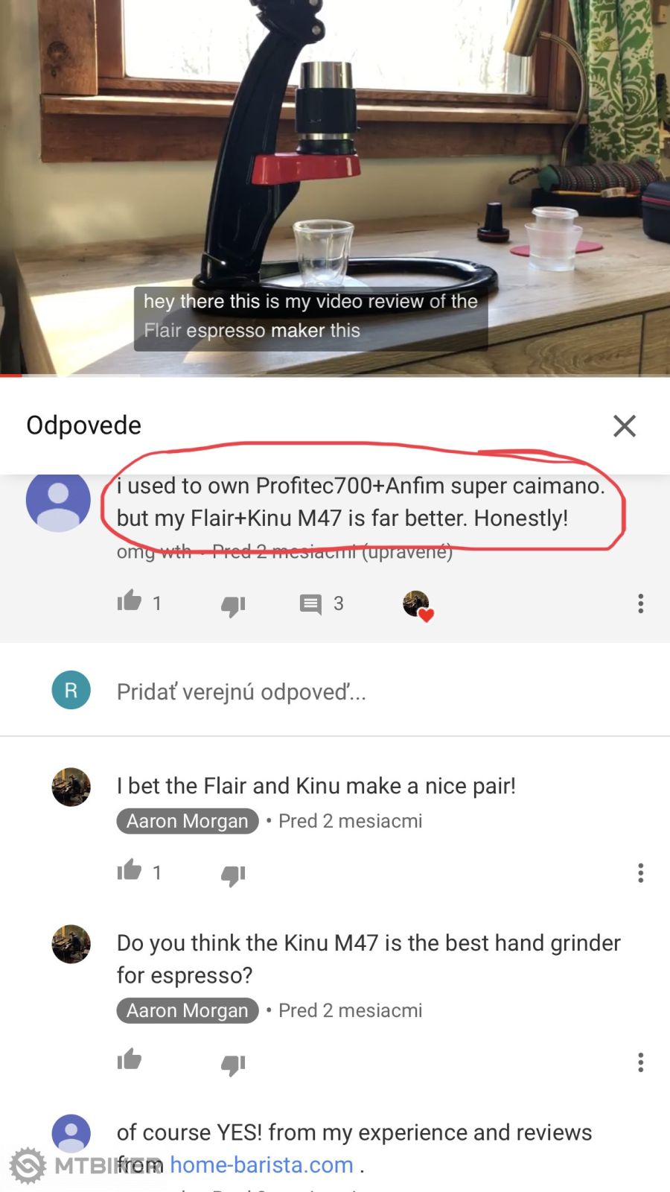Open more options for the top comment
Screen dimensions: 670x1192
[640, 603]
